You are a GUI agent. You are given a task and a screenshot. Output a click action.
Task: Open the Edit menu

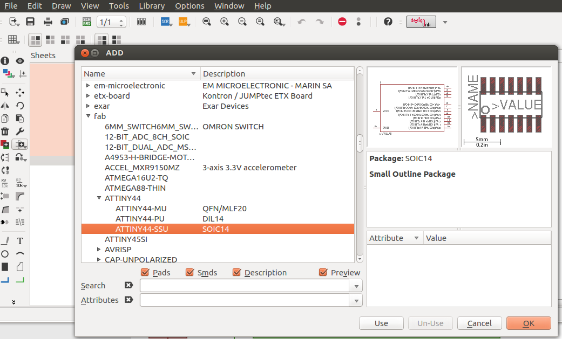(x=35, y=6)
